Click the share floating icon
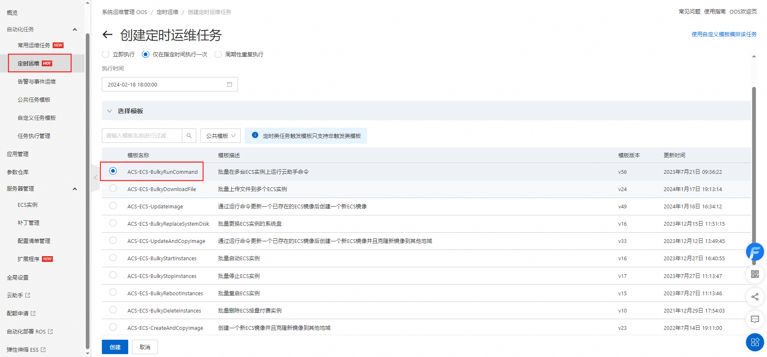767x357 pixels. point(755,297)
